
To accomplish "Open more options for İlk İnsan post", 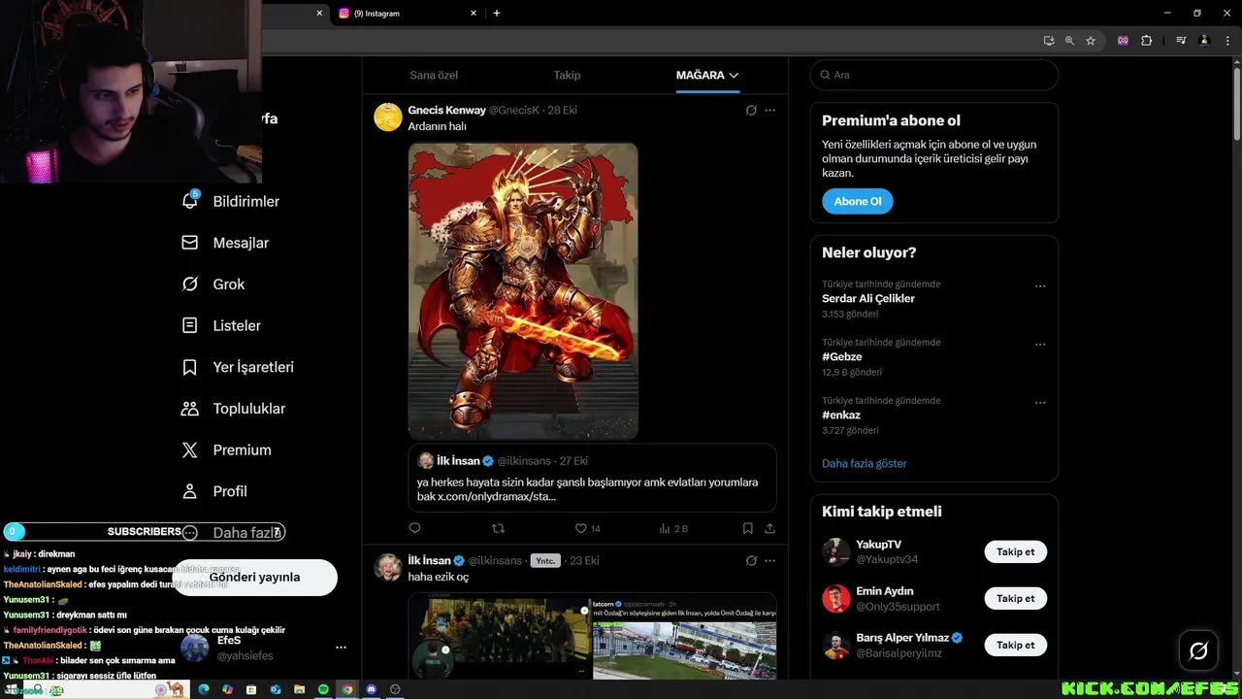I will click(769, 560).
